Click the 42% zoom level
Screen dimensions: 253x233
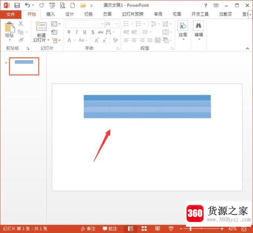point(233,229)
